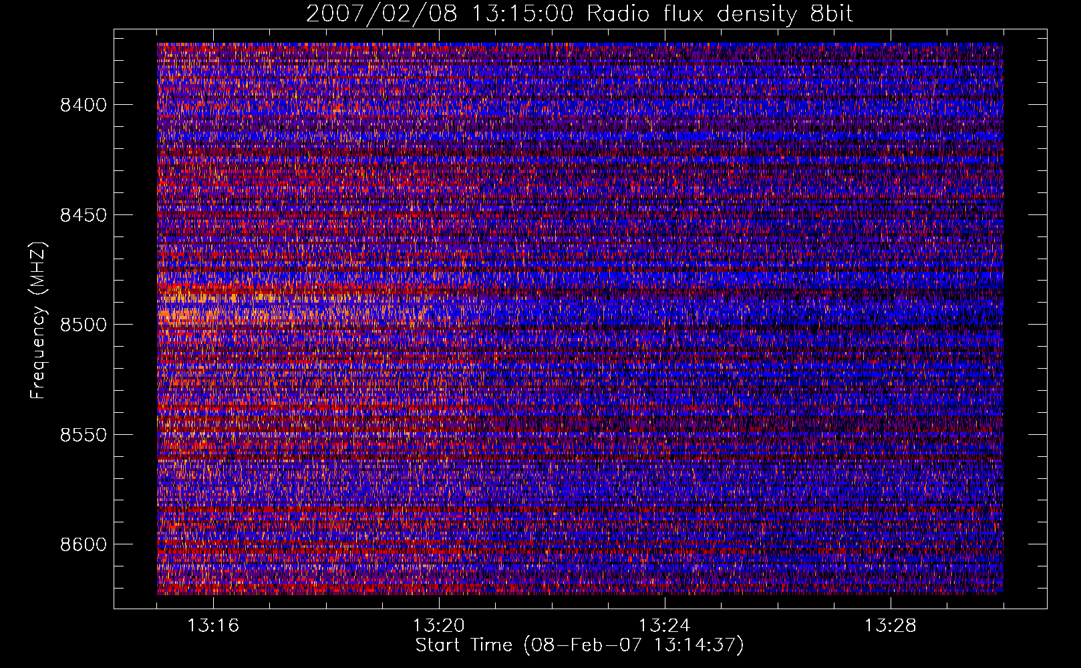Click the 8600 frequency tick label
The image size is (1081, 668).
click(83, 544)
